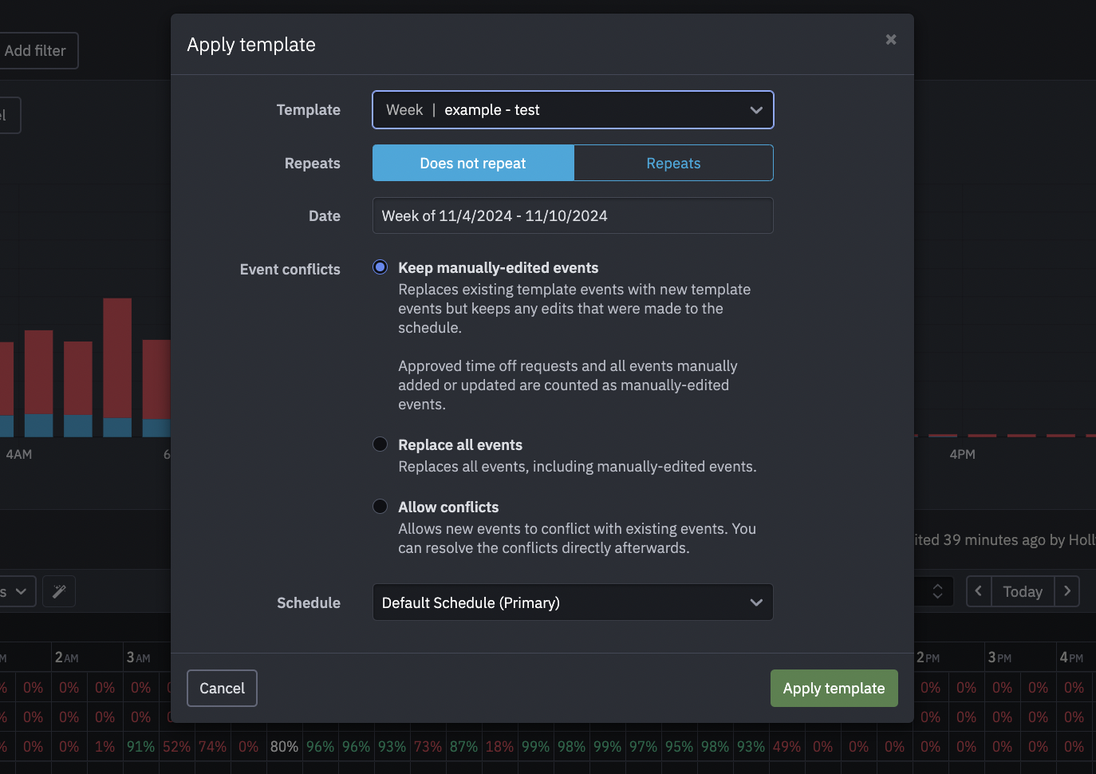Select the Does not repeat tab
Screen dimensions: 1096x774
point(473,163)
